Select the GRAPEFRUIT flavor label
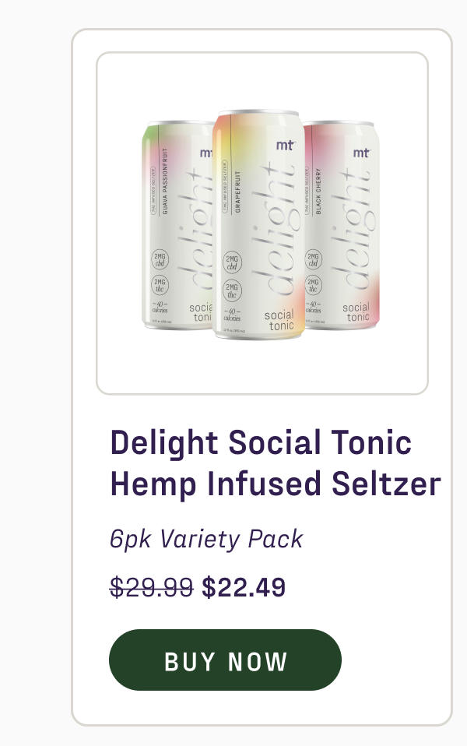Image resolution: width=467 pixels, height=746 pixels. pyautogui.click(x=240, y=188)
